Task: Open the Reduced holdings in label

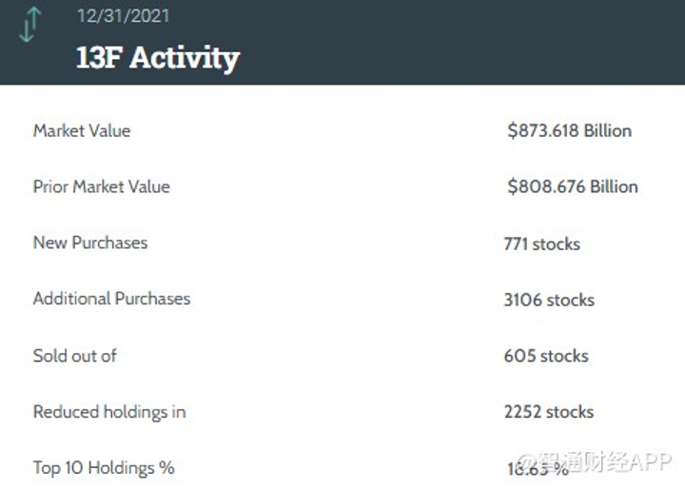Action: [109, 412]
